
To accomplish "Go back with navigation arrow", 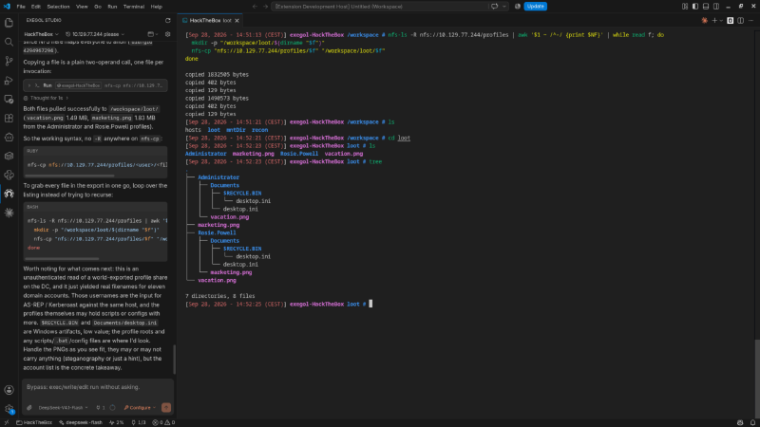I will 255,7.
